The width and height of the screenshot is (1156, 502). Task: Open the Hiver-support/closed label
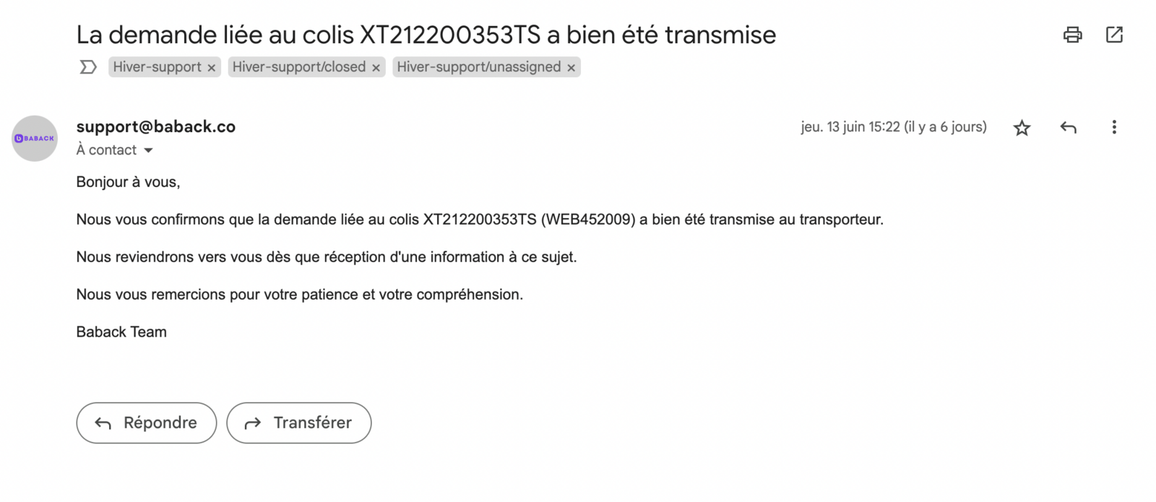[x=299, y=67]
